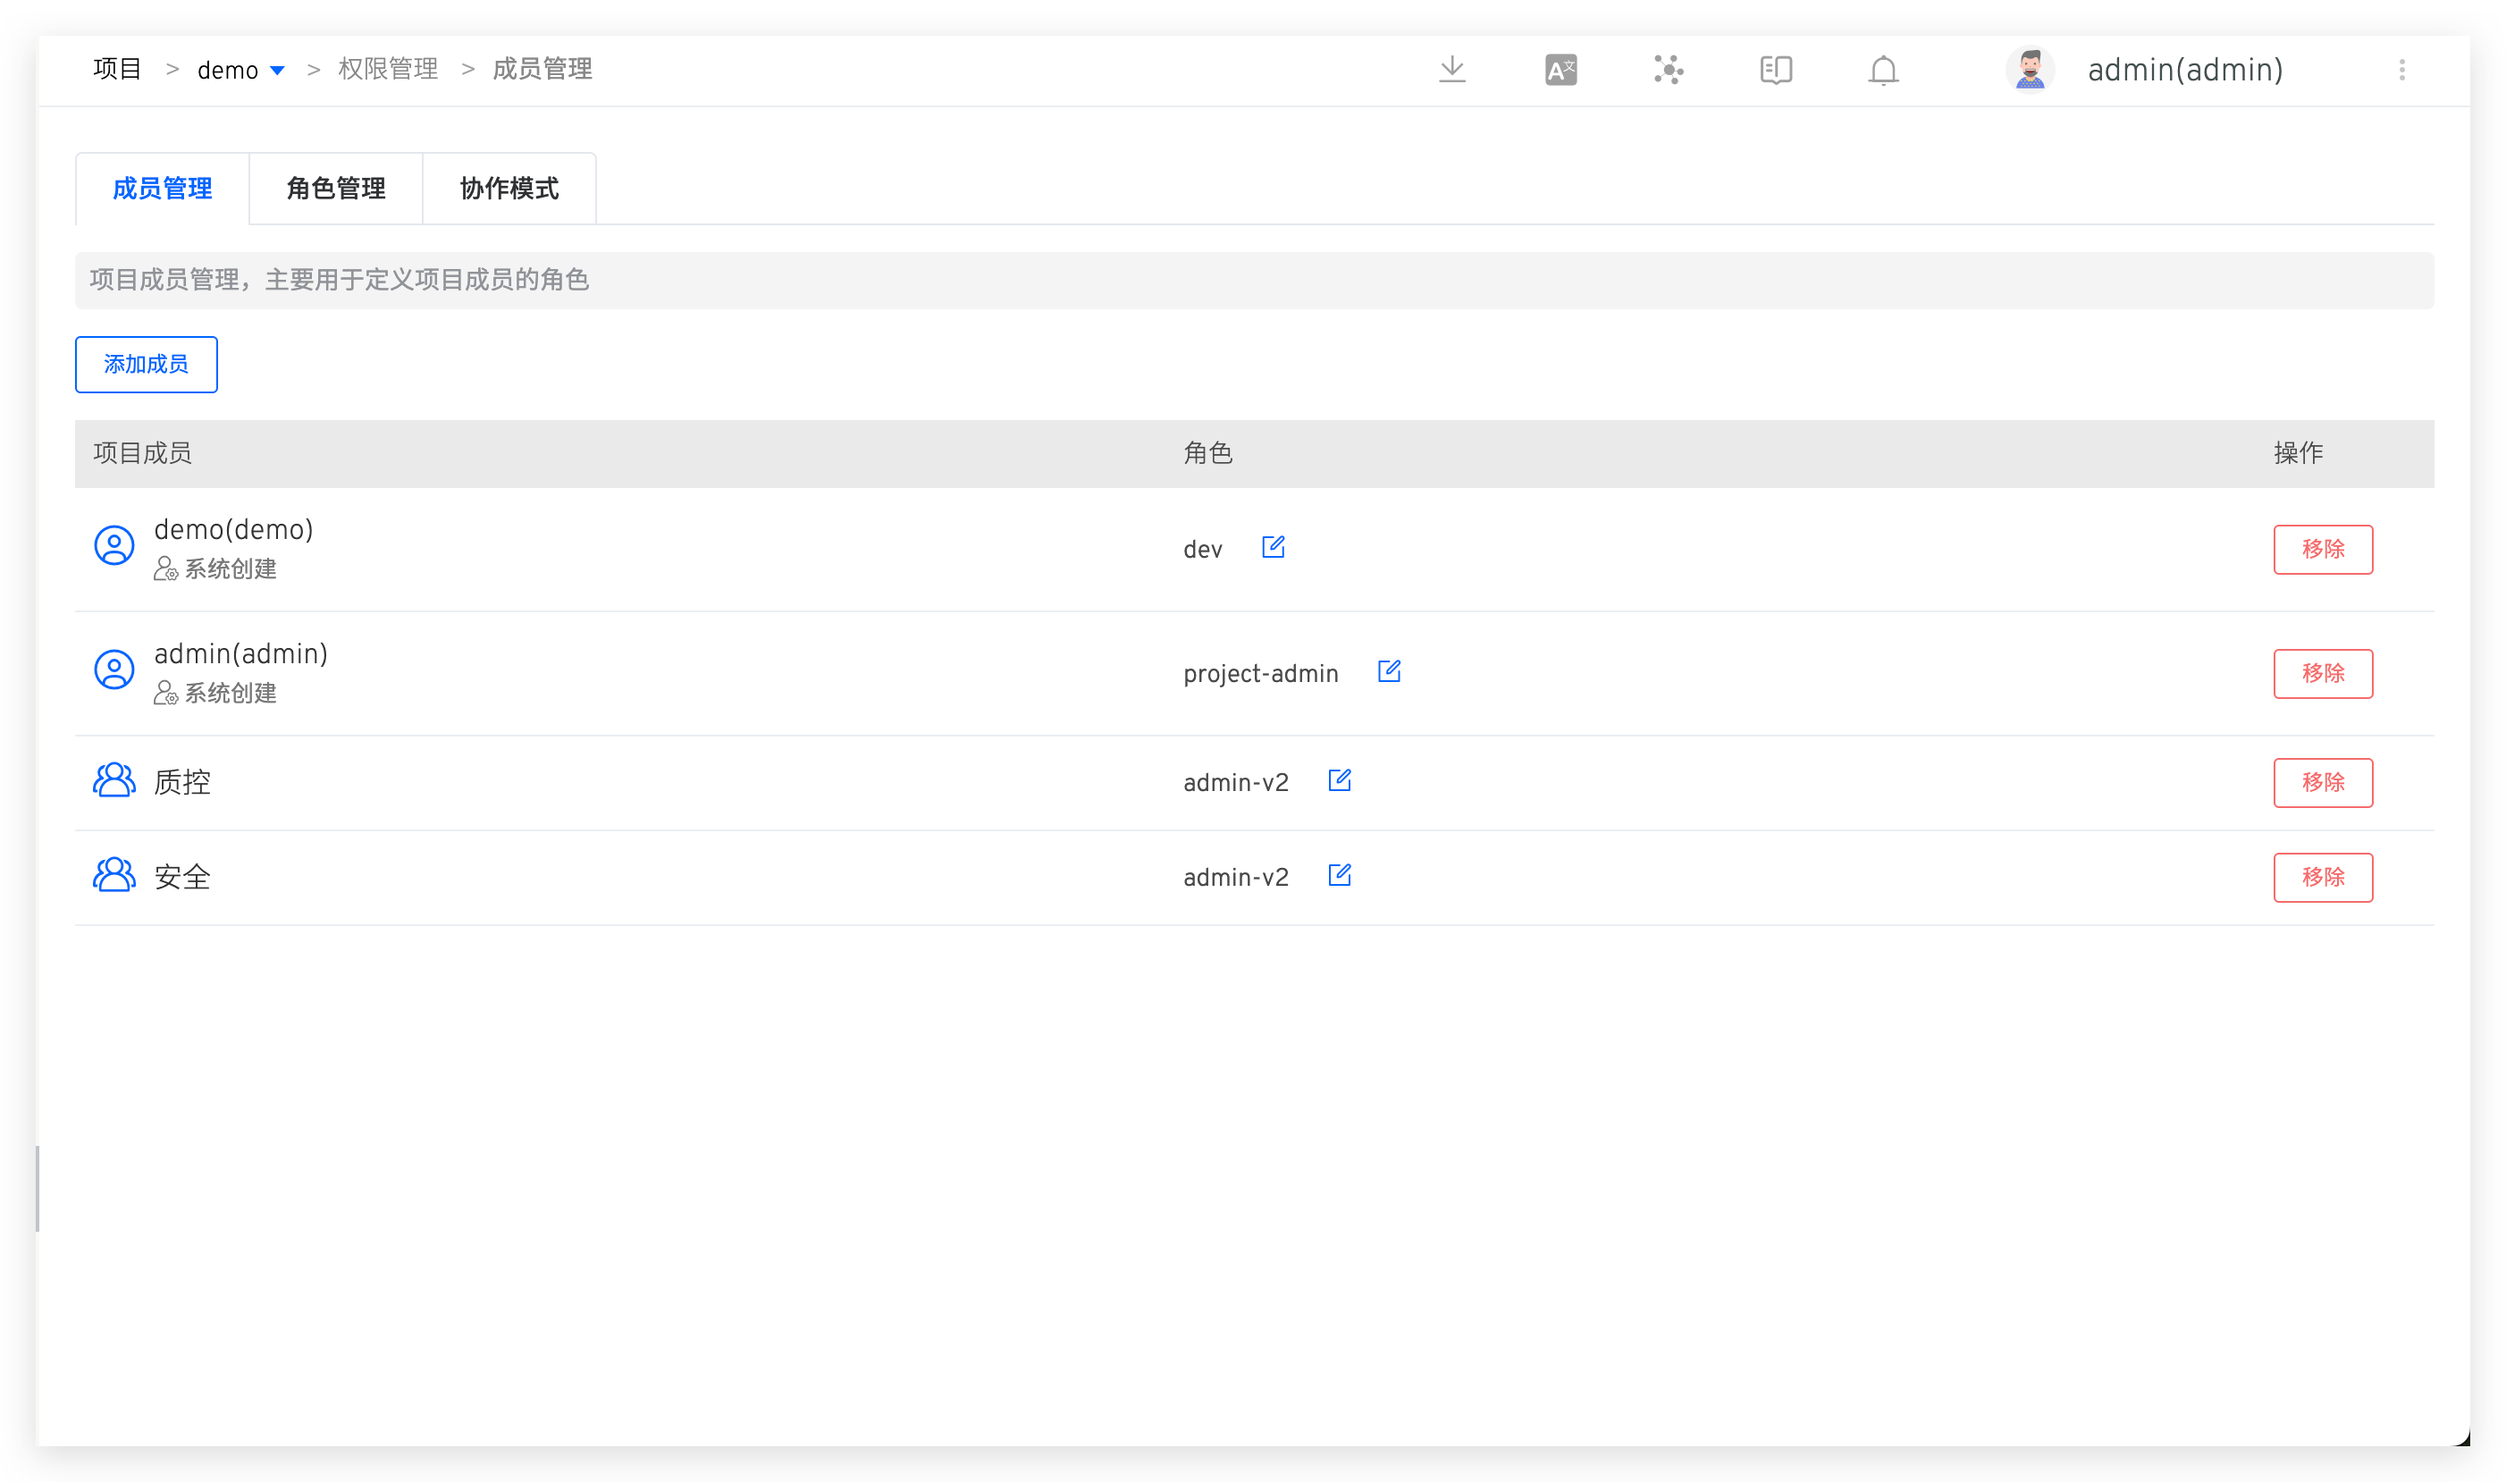Open the demo project dropdown arrow
Screen dimensions: 2506x1482
point(278,70)
